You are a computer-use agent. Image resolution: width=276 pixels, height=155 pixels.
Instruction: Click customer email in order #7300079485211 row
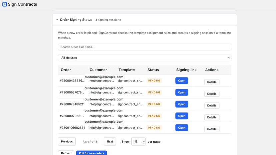101,104
